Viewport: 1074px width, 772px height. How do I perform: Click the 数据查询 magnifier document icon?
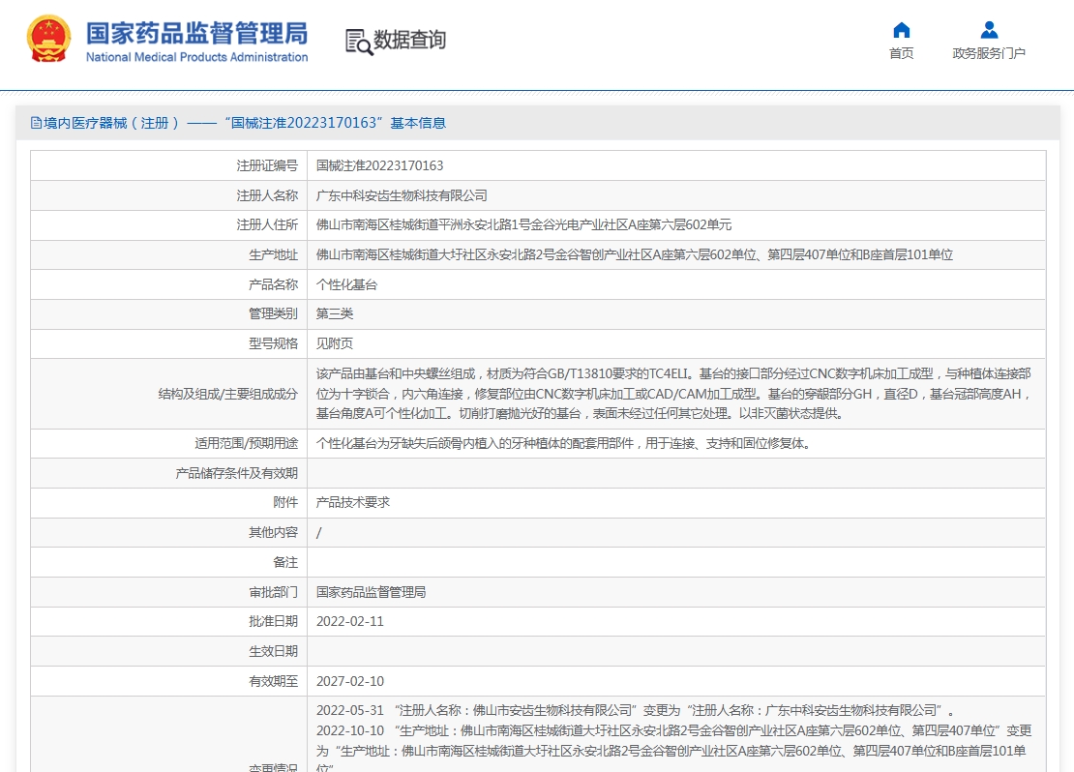[x=359, y=41]
